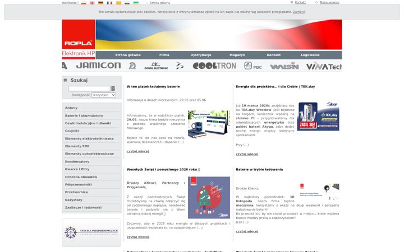This screenshot has width=404, height=252.
Task: Open article 'Energia dla projektów' TEK.day
Action: point(275,87)
